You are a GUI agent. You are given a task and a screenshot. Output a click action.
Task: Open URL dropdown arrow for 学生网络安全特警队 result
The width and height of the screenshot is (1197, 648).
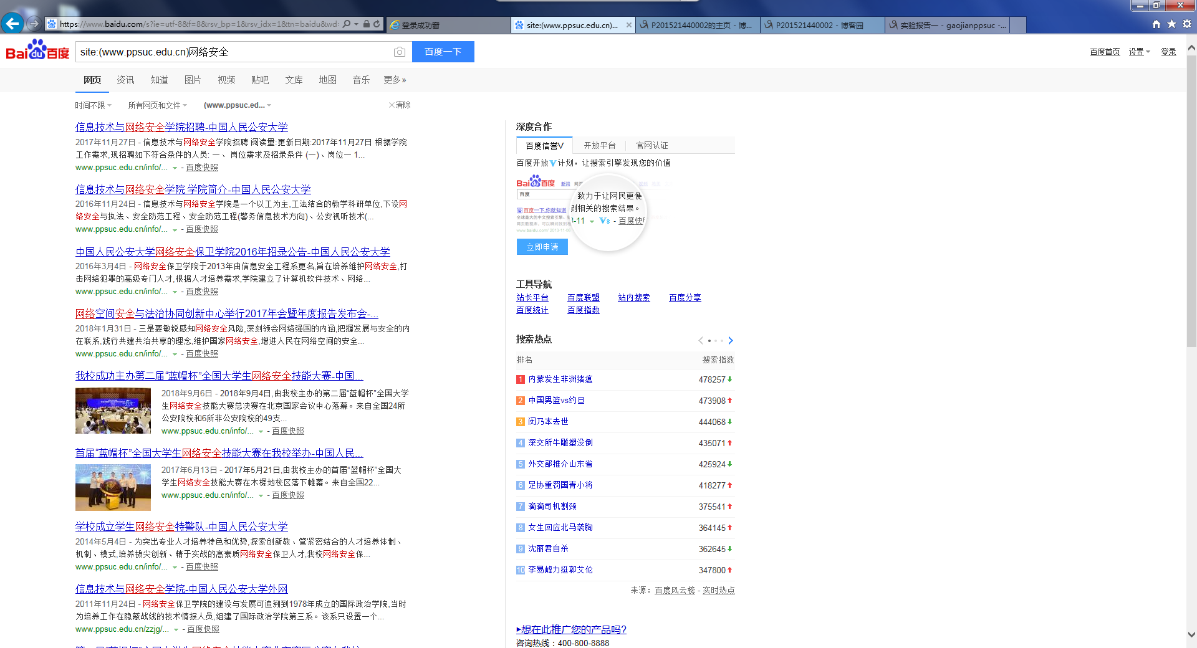[175, 567]
